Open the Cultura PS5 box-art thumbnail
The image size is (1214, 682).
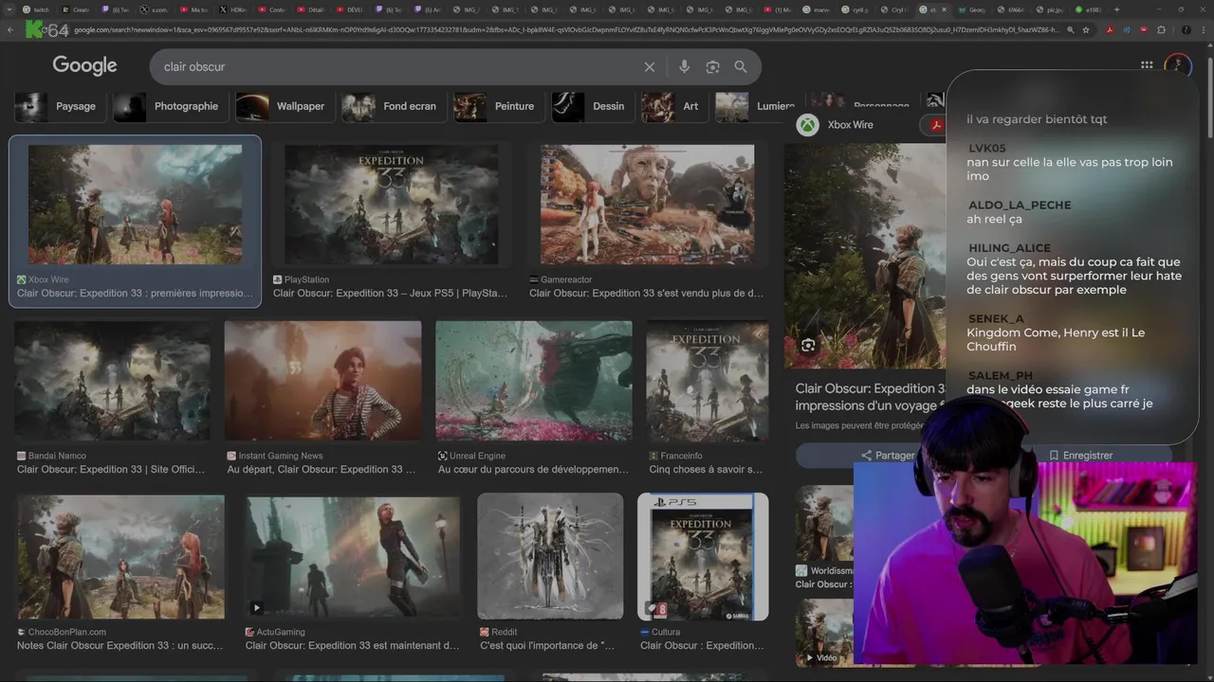pos(703,557)
